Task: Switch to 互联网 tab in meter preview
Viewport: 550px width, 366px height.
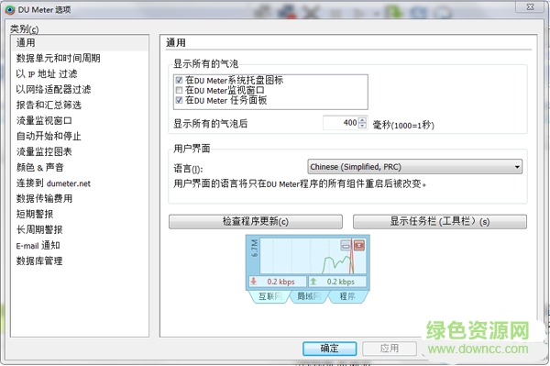Action: [x=269, y=296]
